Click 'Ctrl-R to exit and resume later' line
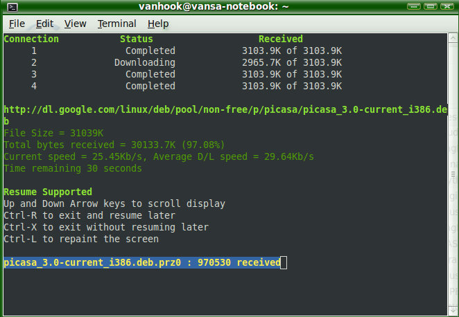The width and height of the screenshot is (459, 317). click(x=89, y=216)
